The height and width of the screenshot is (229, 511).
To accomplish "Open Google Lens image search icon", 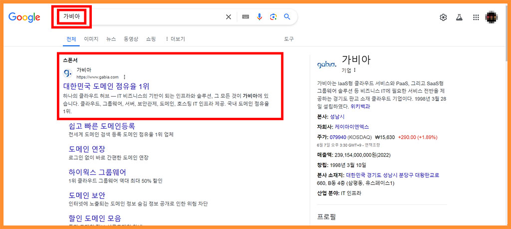I will [x=273, y=17].
